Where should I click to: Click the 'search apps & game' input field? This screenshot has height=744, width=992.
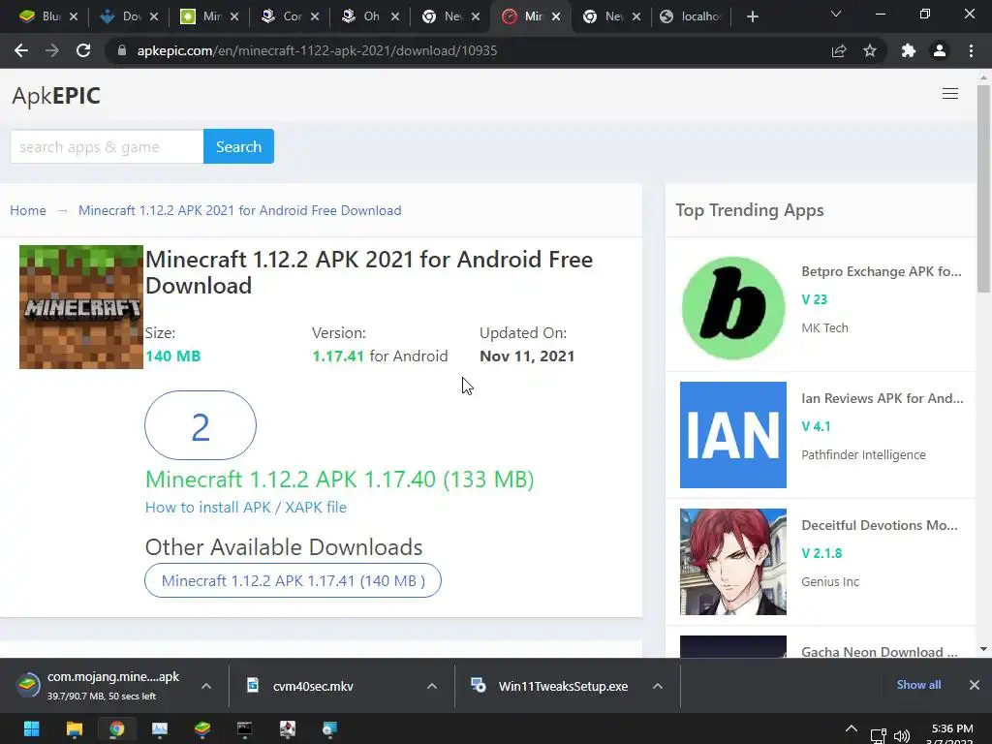point(107,146)
